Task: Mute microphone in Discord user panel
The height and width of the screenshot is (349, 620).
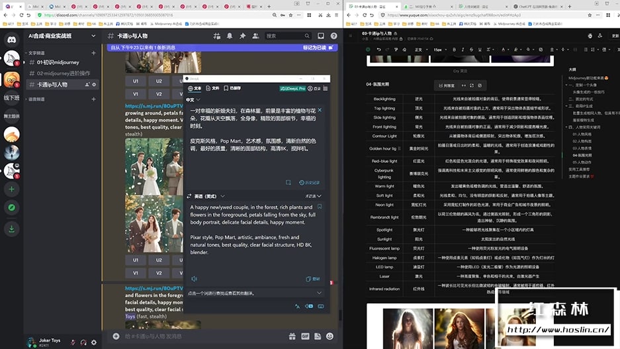Action: coord(73,342)
